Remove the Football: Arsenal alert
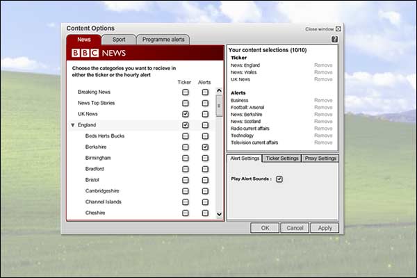This screenshot has height=278, width=417. coord(323,107)
